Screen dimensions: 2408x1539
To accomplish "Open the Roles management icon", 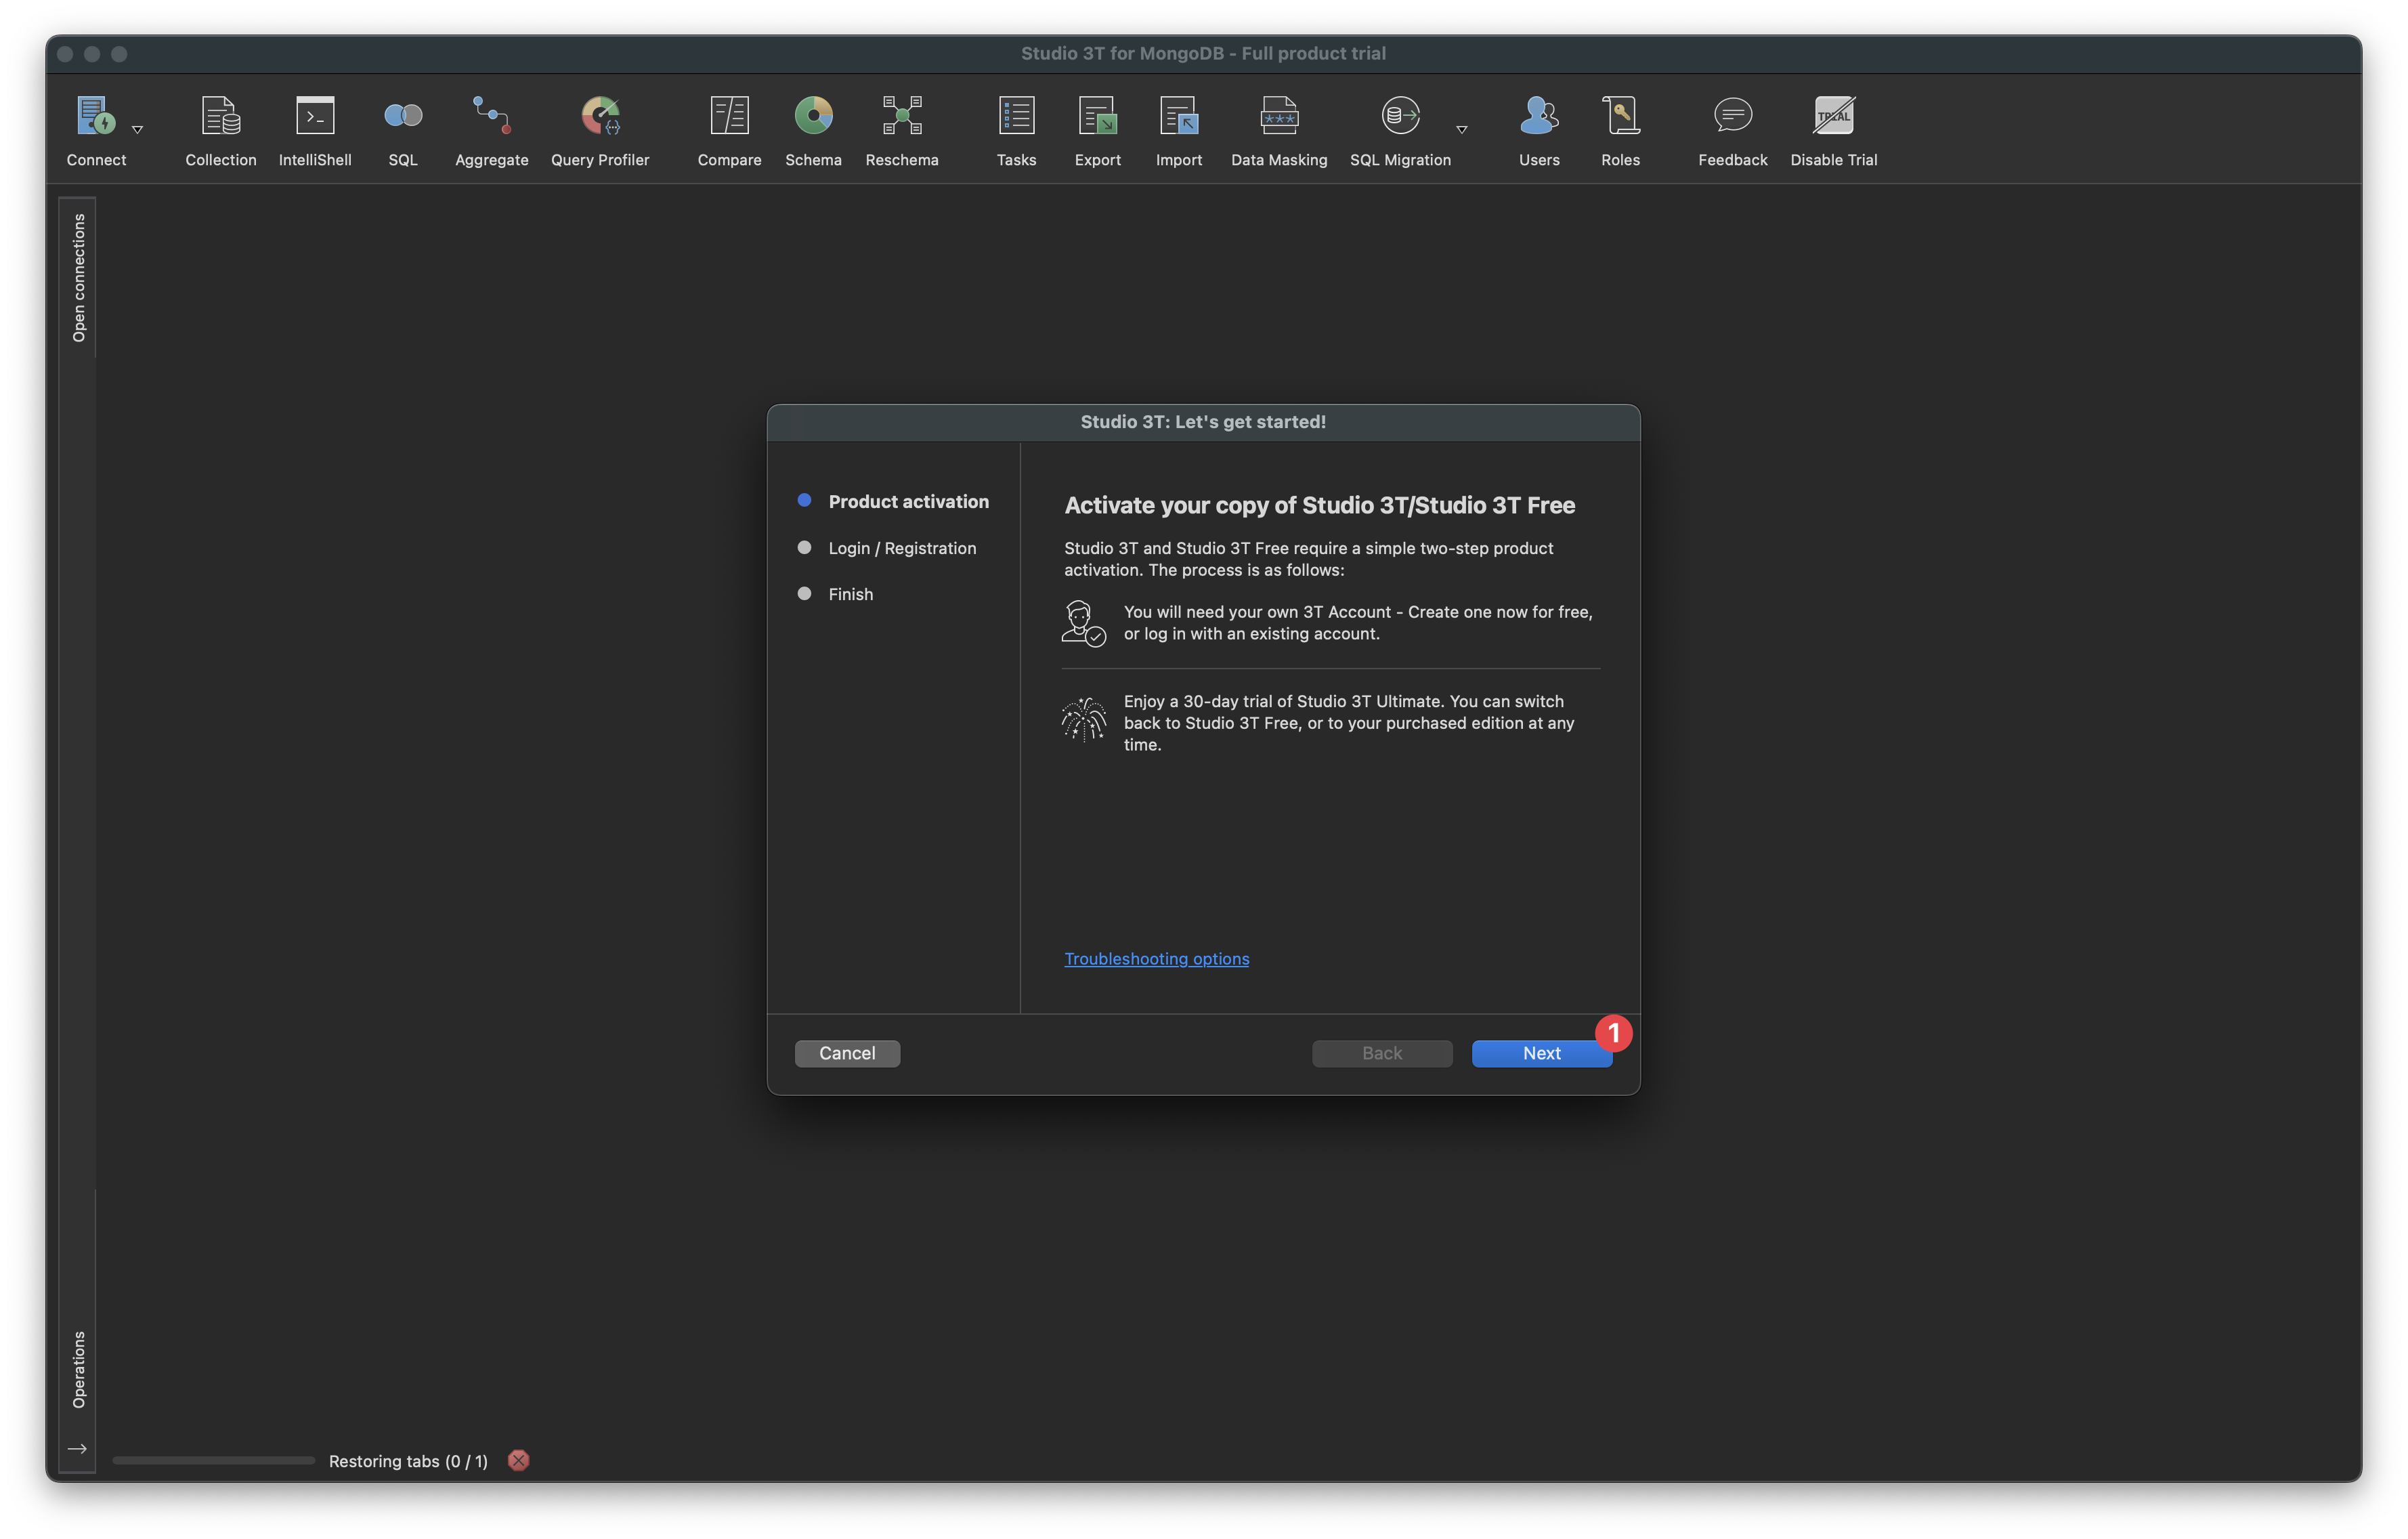I will [x=1620, y=116].
